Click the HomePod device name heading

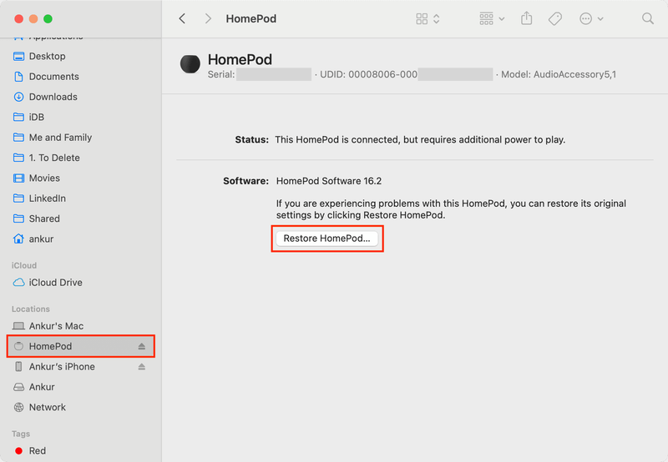pyautogui.click(x=240, y=59)
